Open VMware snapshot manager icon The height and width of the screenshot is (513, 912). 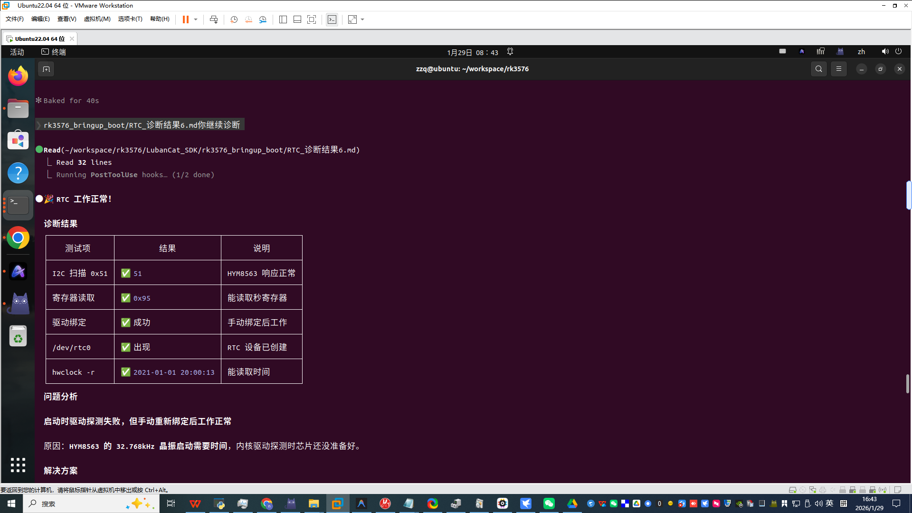coord(263,19)
